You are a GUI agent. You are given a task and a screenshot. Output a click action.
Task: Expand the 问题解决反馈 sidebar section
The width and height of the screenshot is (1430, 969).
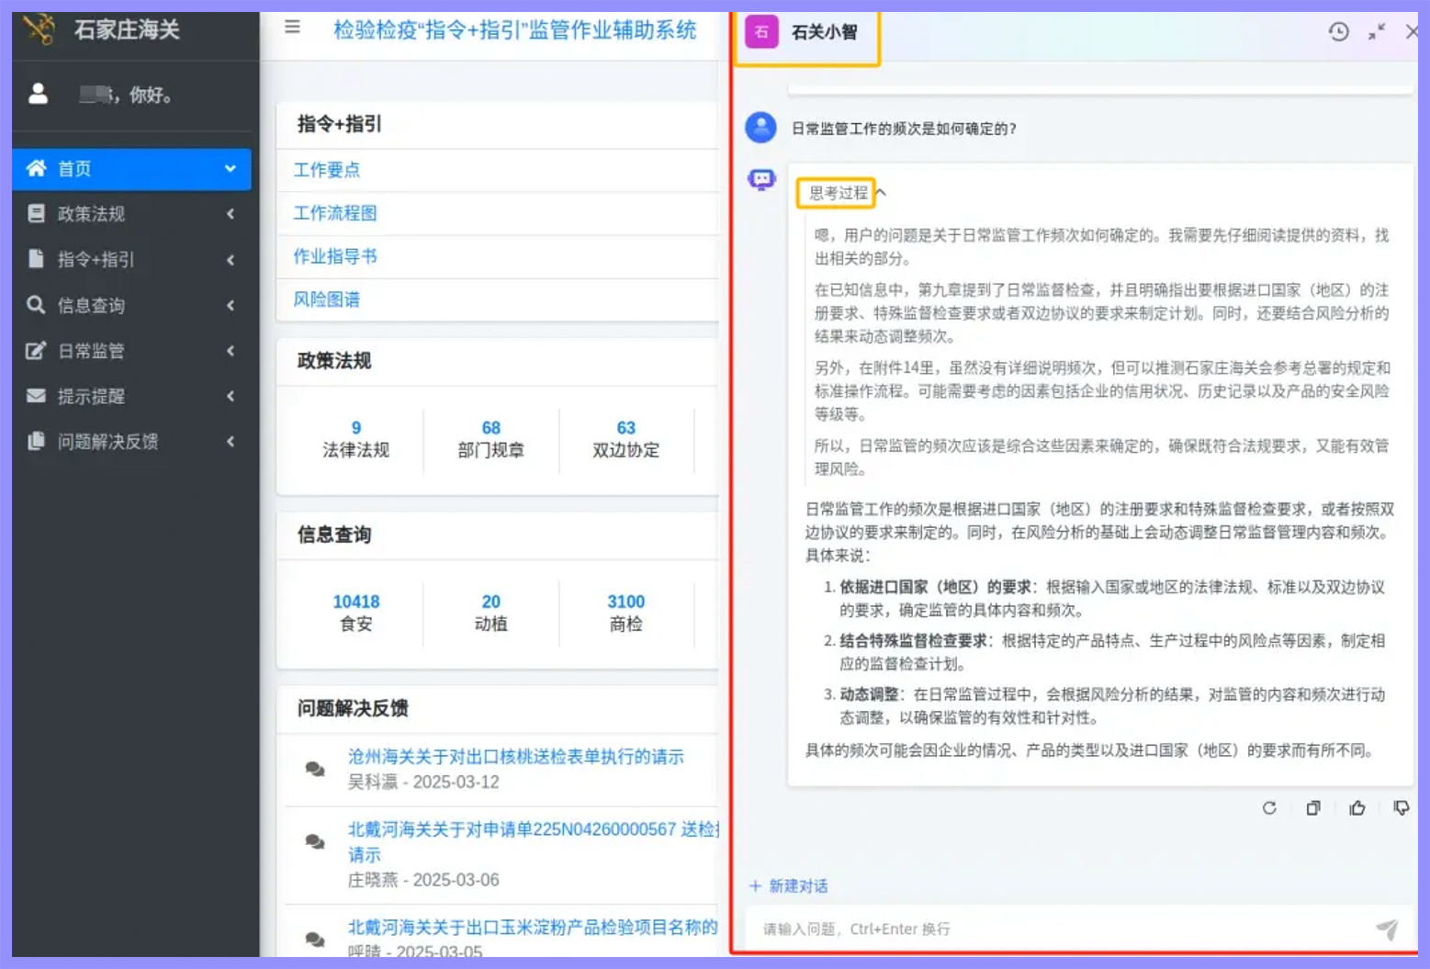(x=229, y=442)
